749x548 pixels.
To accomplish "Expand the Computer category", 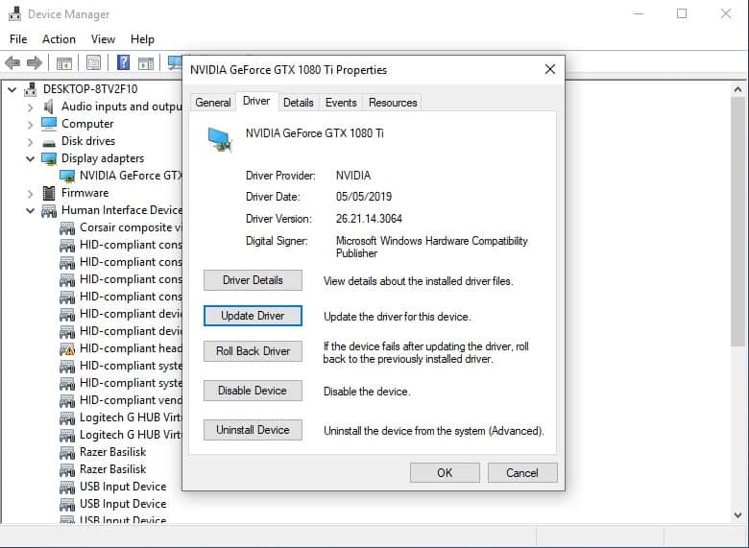I will click(x=30, y=125).
